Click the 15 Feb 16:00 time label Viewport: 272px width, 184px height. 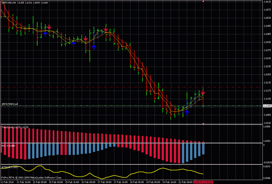(71, 182)
